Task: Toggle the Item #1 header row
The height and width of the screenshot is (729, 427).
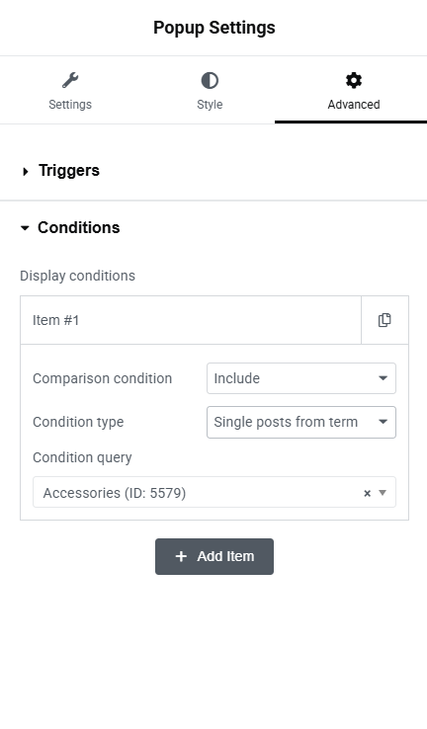Action: point(191,320)
